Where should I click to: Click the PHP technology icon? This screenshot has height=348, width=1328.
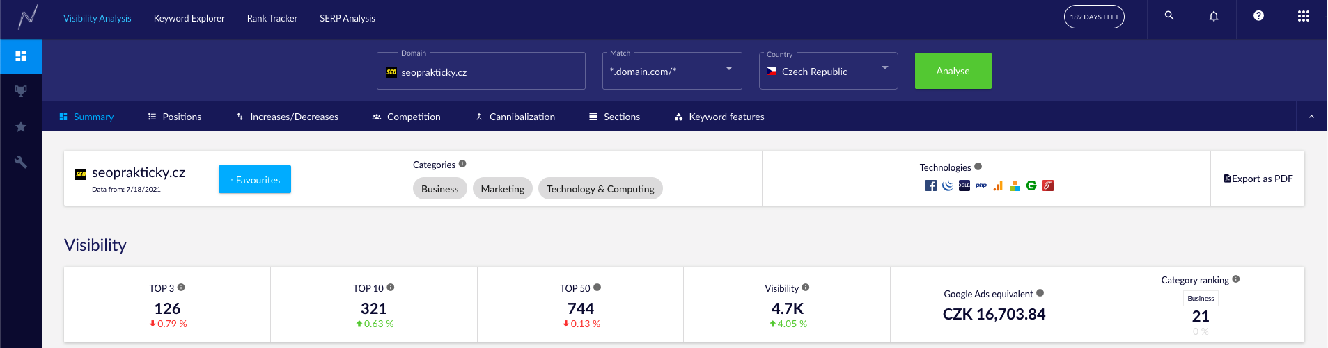[x=981, y=185]
